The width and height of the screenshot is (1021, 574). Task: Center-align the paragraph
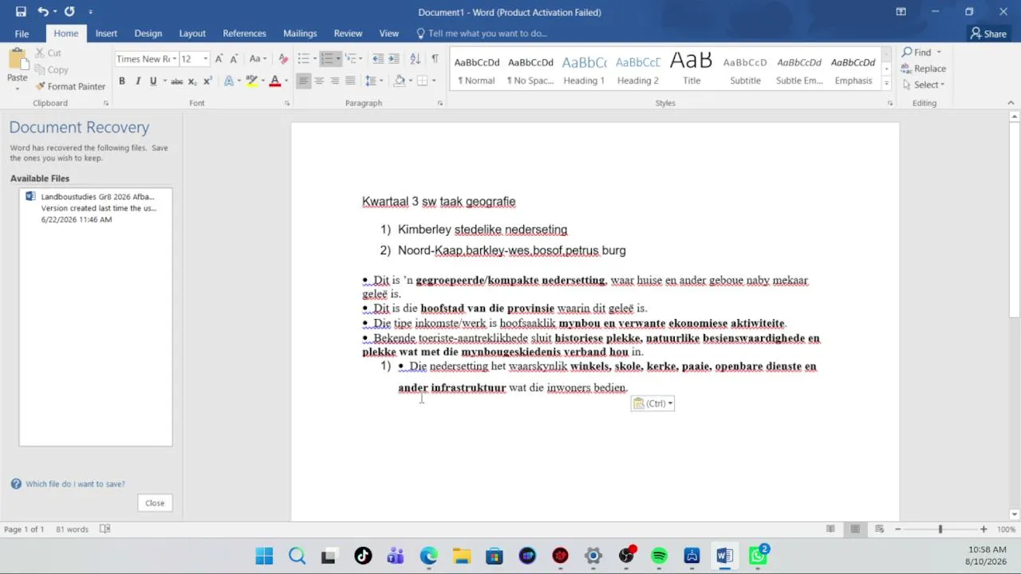pyautogui.click(x=319, y=81)
